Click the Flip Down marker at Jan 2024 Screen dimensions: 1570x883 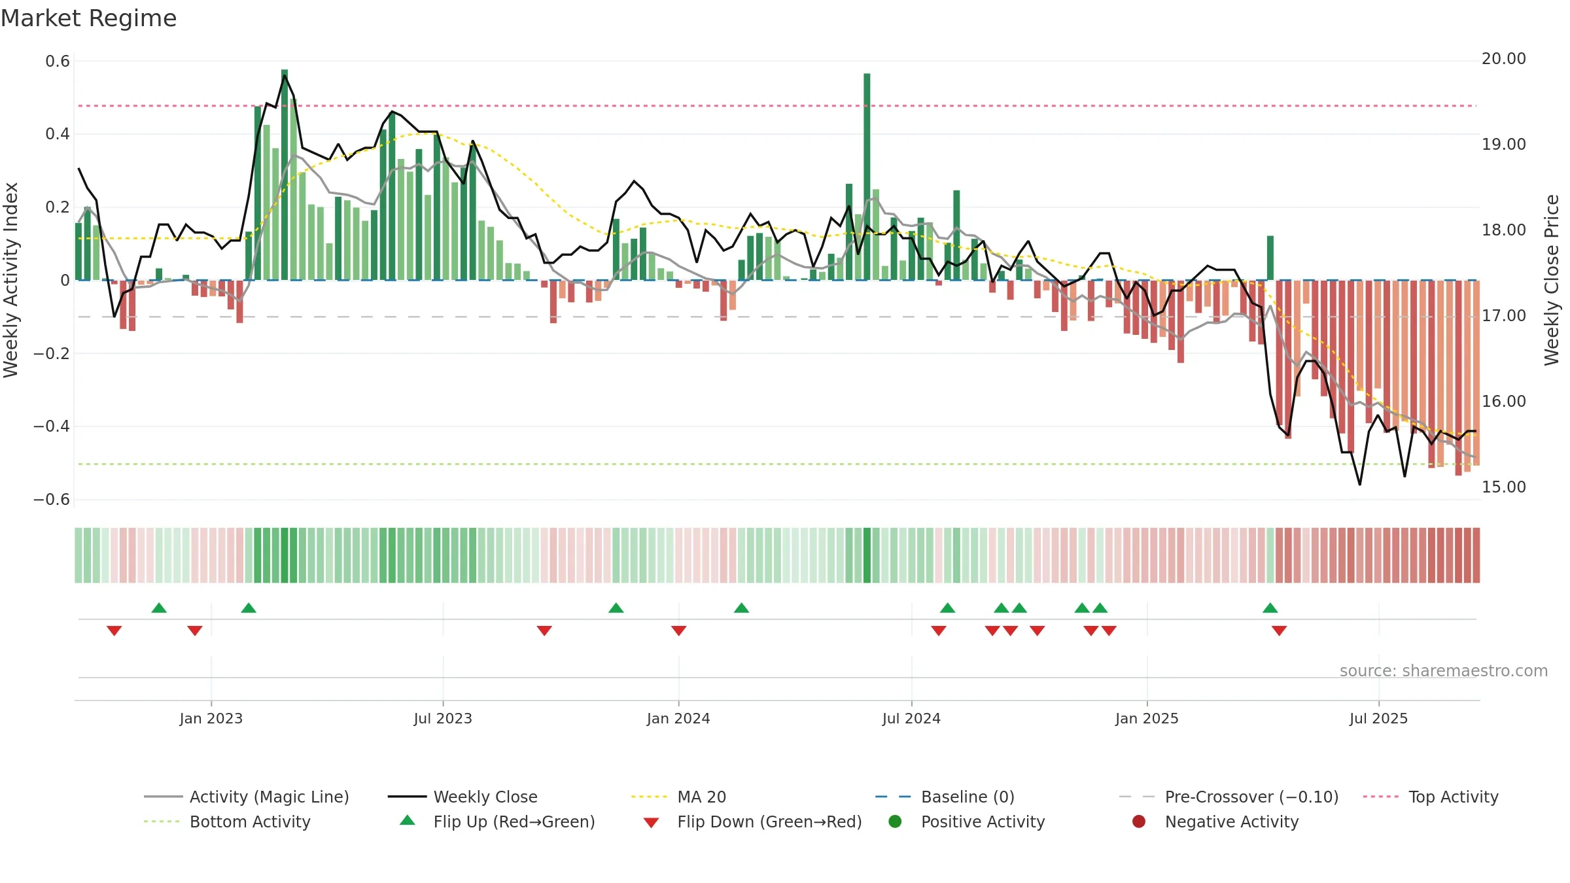(x=678, y=631)
